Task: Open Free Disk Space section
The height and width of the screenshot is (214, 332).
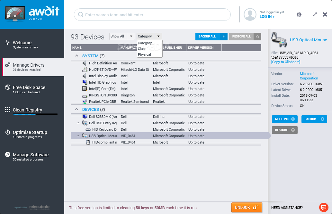Action: [32, 89]
